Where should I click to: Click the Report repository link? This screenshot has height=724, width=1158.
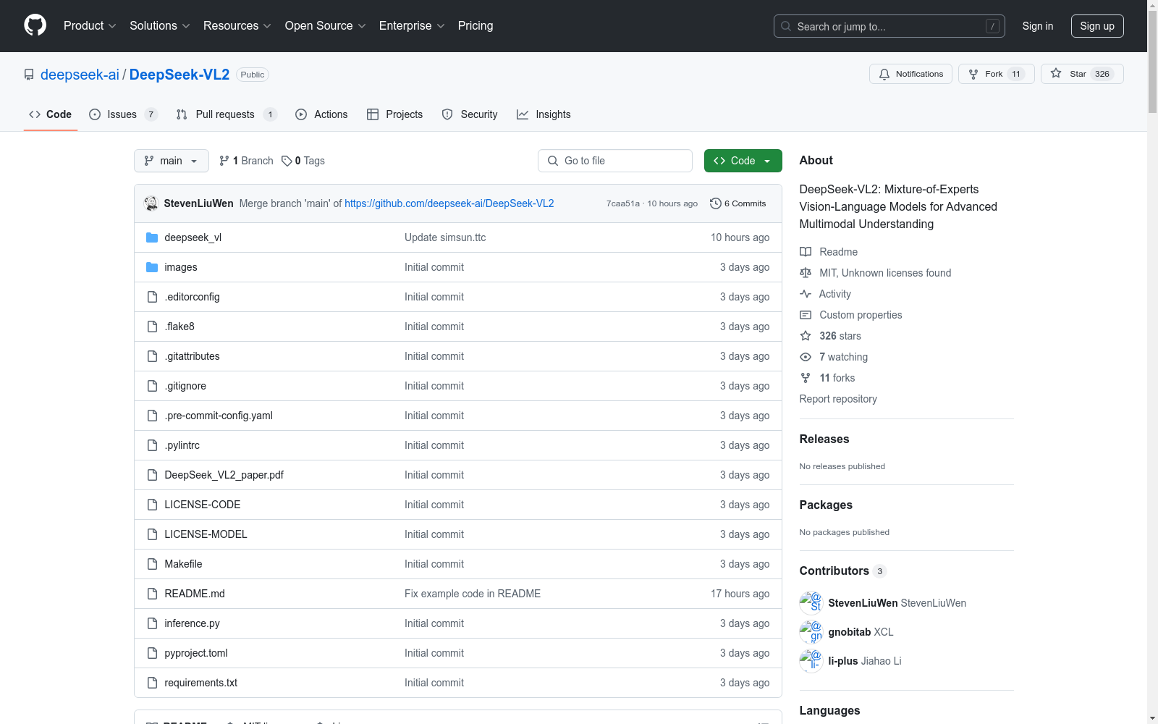838,399
